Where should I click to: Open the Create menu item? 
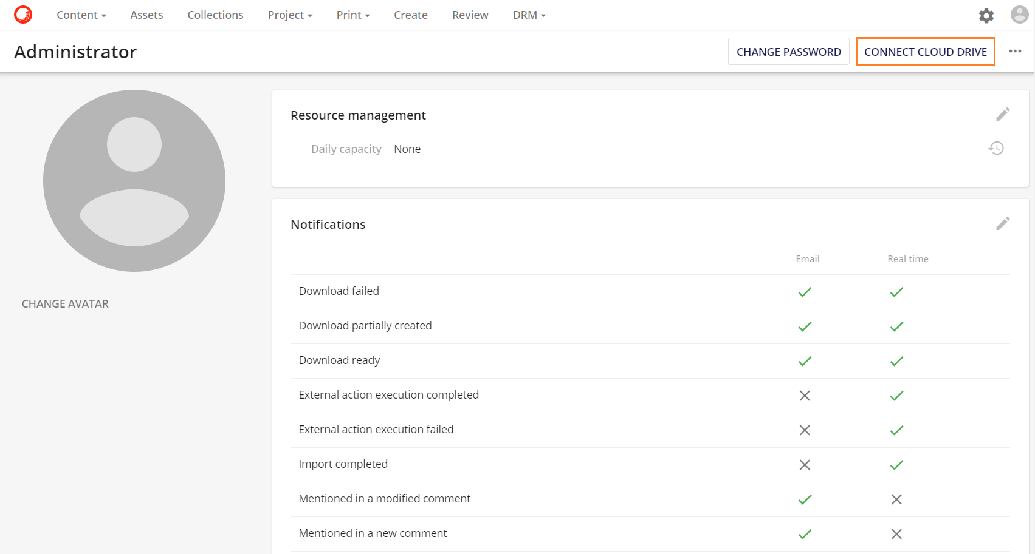pyautogui.click(x=411, y=15)
